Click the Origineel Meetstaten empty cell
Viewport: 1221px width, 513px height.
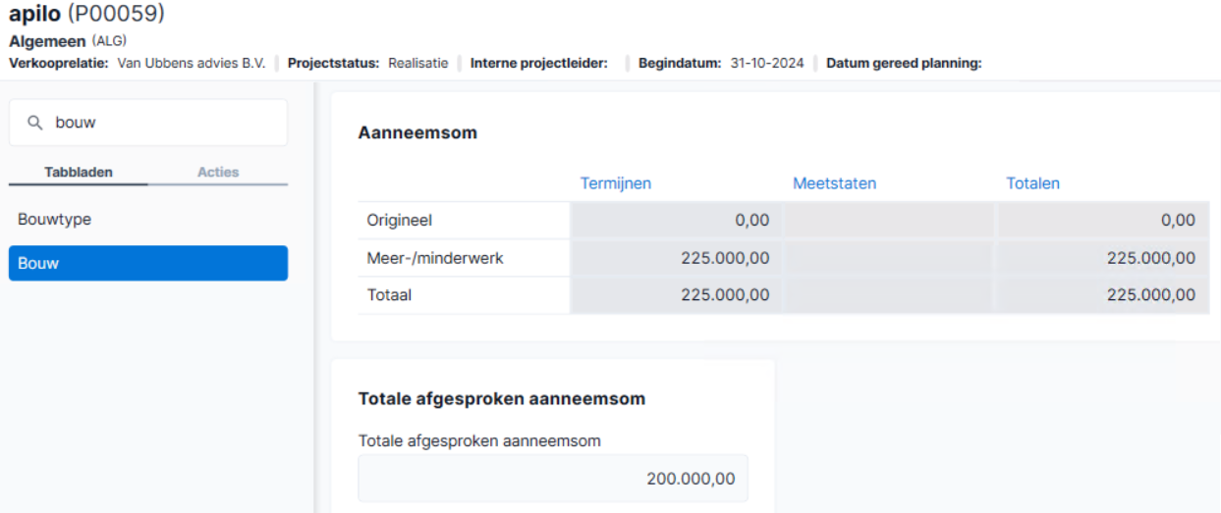[x=890, y=221]
